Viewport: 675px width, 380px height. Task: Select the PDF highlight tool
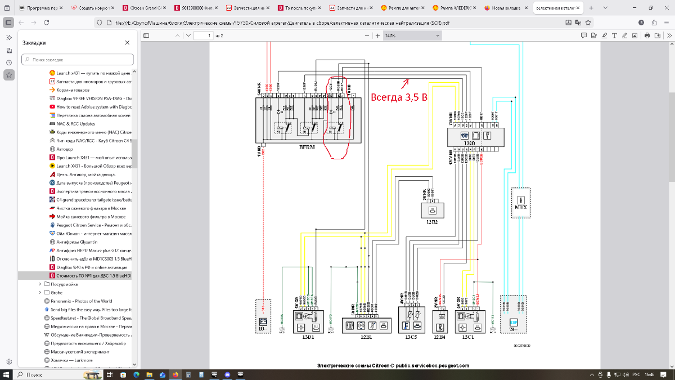[604, 35]
